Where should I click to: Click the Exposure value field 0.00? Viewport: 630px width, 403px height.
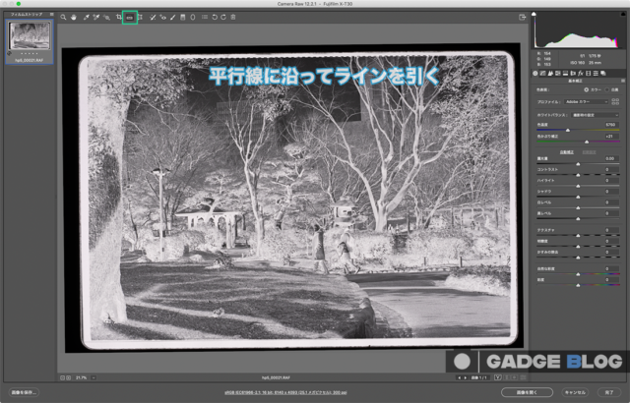pos(610,158)
